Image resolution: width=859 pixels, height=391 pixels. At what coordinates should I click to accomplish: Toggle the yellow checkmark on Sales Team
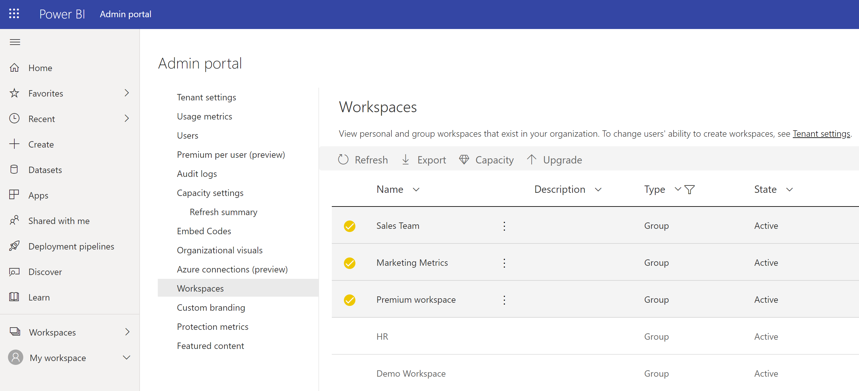click(x=350, y=225)
